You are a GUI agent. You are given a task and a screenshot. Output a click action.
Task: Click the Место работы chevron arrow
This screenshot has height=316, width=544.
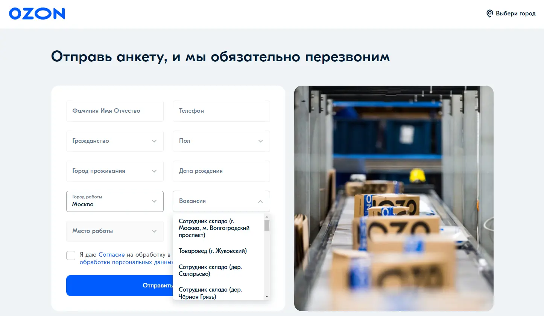[x=154, y=231]
